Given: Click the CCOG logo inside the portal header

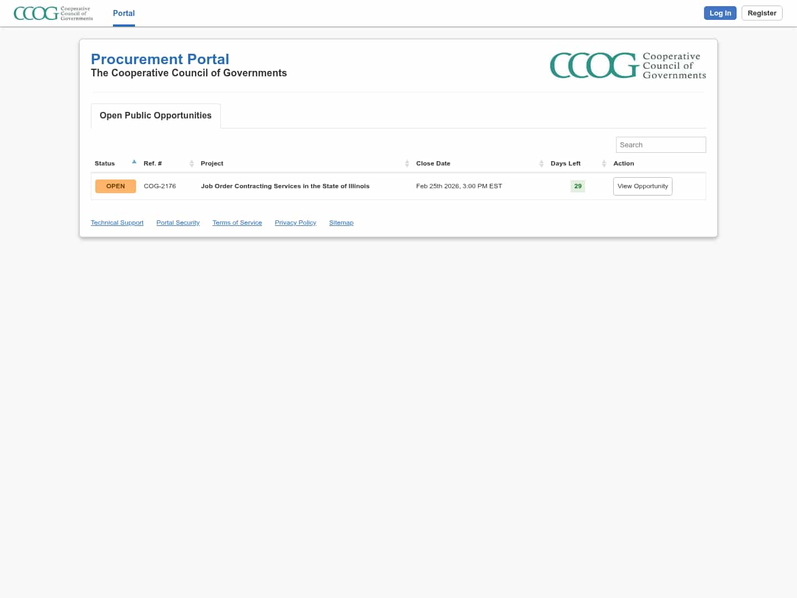Looking at the screenshot, I should [x=628, y=65].
